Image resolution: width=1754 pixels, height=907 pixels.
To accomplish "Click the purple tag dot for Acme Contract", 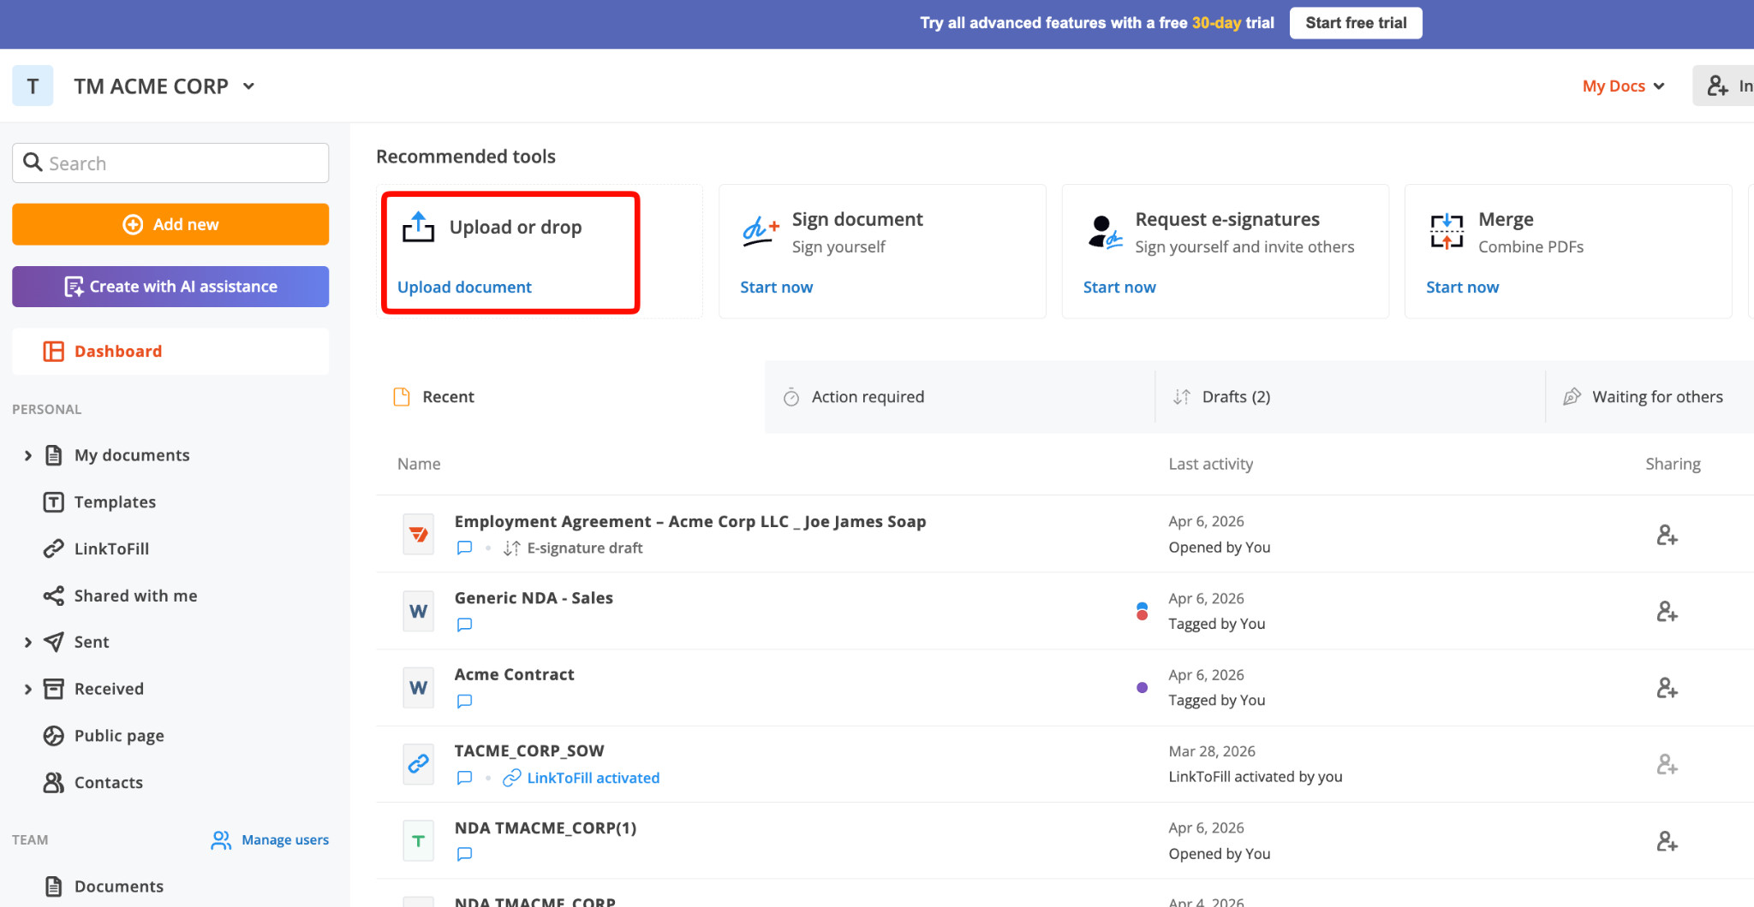I will click(x=1142, y=687).
